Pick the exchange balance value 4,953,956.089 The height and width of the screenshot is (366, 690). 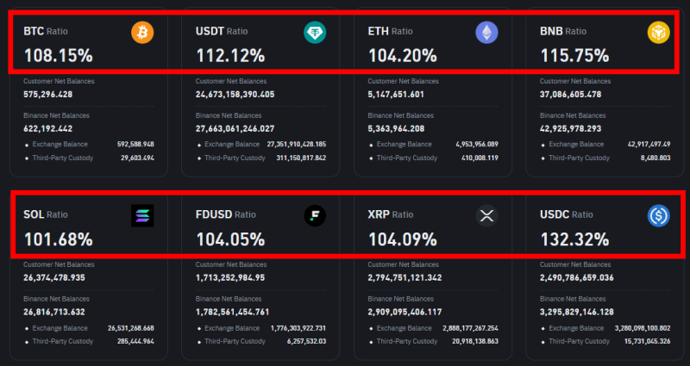[x=477, y=144]
